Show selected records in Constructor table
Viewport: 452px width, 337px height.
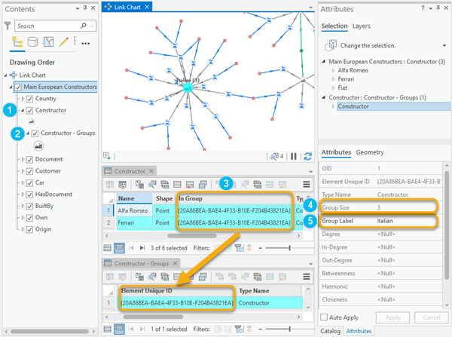point(121,247)
